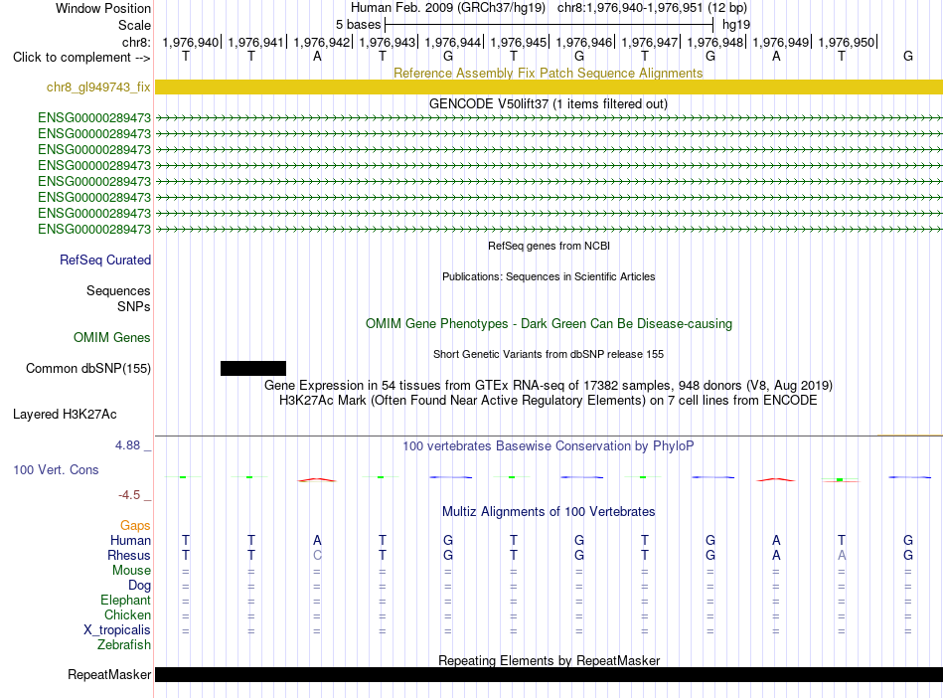The width and height of the screenshot is (944, 698).
Task: Select the Rhesus species label
Action: pos(129,555)
